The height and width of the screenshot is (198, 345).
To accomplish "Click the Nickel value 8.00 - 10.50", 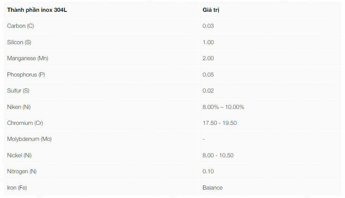I will coord(218,155).
